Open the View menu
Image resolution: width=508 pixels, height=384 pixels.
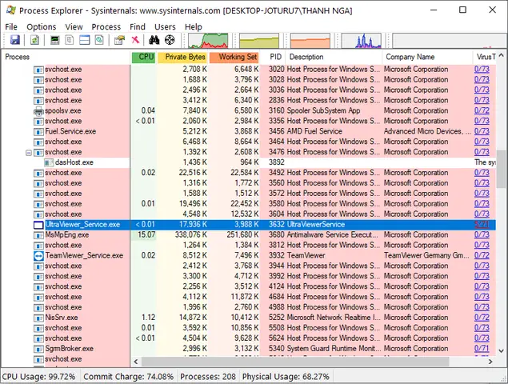tap(74, 26)
